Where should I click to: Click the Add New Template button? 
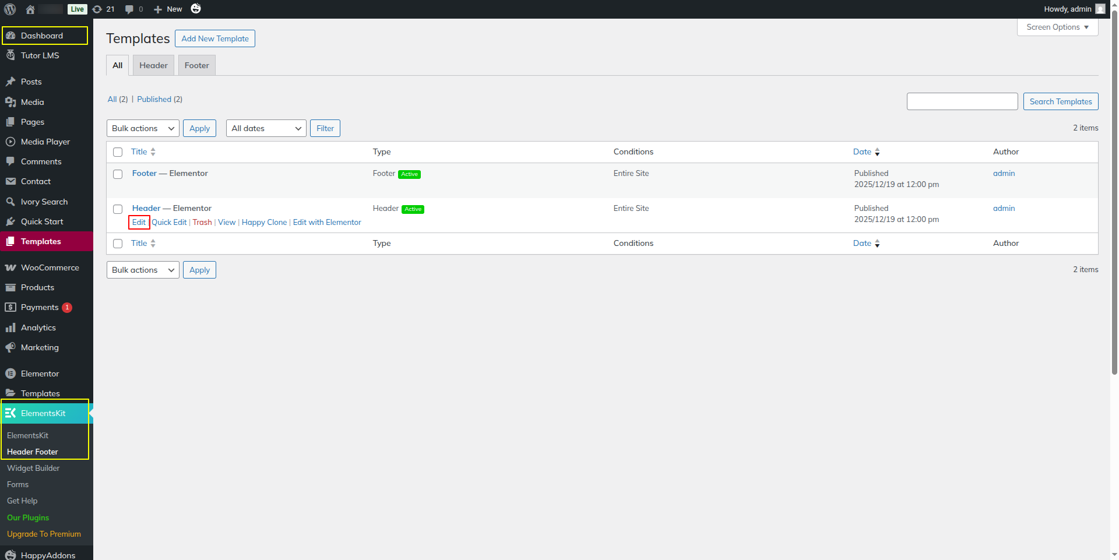pyautogui.click(x=215, y=38)
